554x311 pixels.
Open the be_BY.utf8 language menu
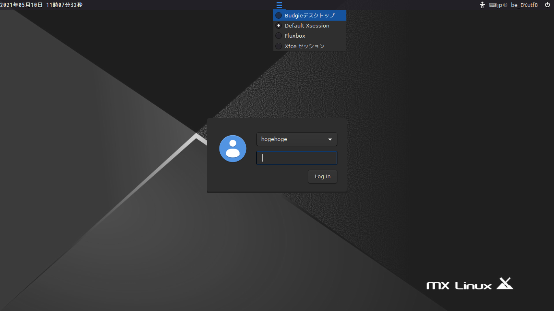(x=524, y=5)
